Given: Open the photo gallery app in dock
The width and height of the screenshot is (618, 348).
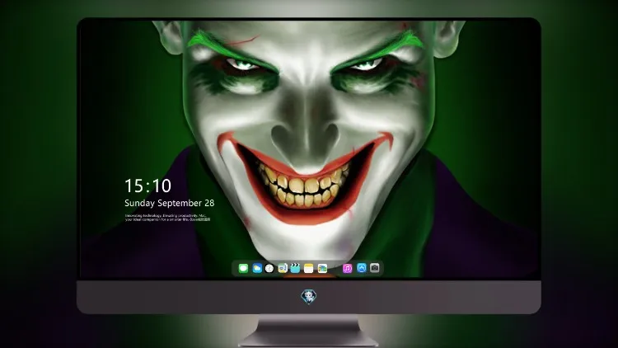Looking at the screenshot, I should [x=322, y=268].
